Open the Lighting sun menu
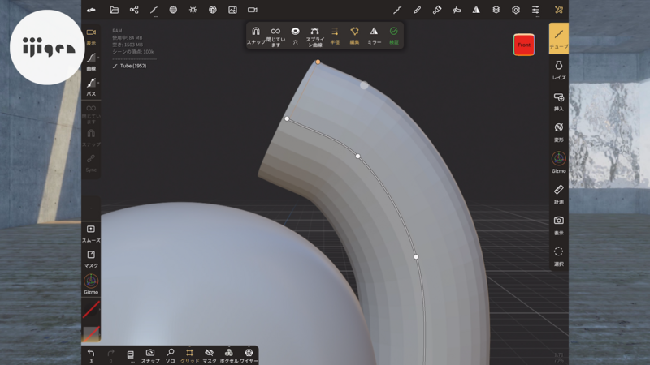 tap(193, 10)
